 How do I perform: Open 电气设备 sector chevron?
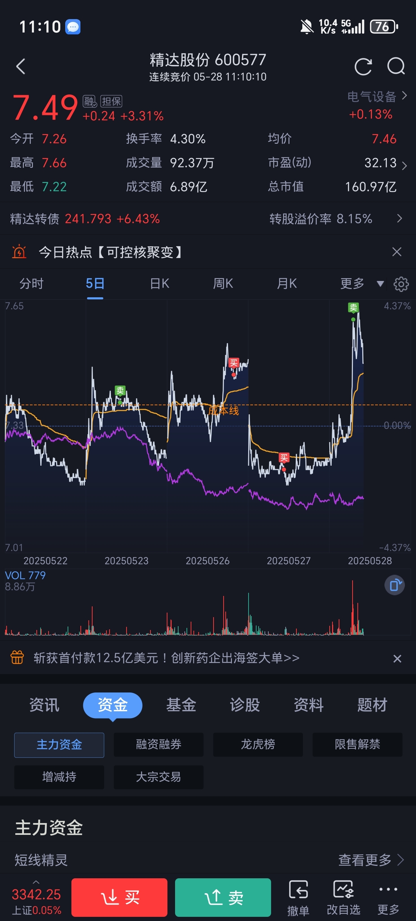pyautogui.click(x=404, y=96)
